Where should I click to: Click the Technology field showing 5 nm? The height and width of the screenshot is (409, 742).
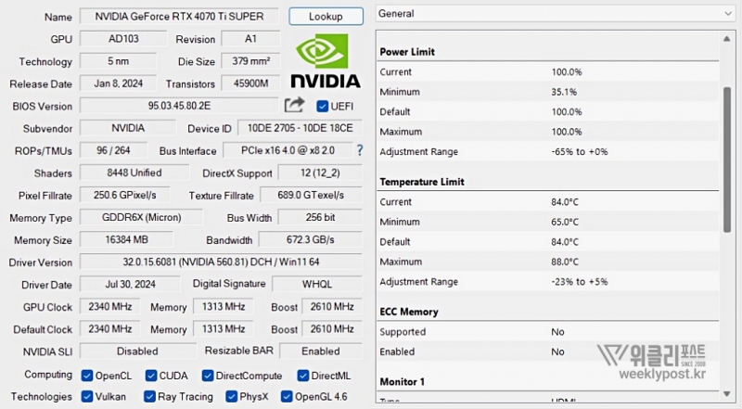tap(118, 61)
